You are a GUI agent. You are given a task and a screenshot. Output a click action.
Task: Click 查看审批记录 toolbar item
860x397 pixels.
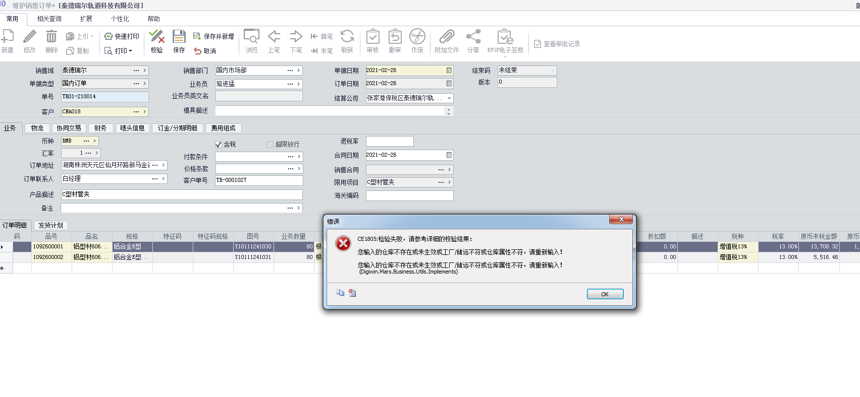pyautogui.click(x=557, y=44)
